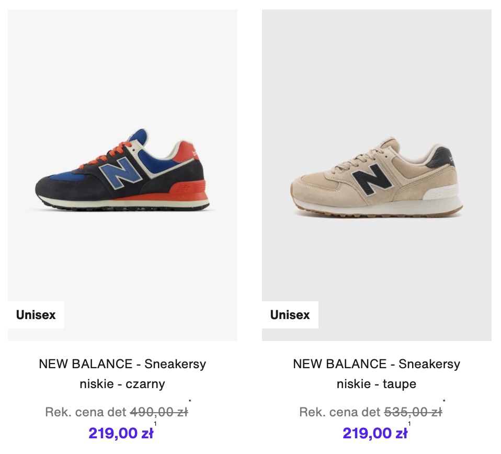Click "Rek. cena det" label under taupe sneaker
The height and width of the screenshot is (454, 501).
click(x=340, y=412)
